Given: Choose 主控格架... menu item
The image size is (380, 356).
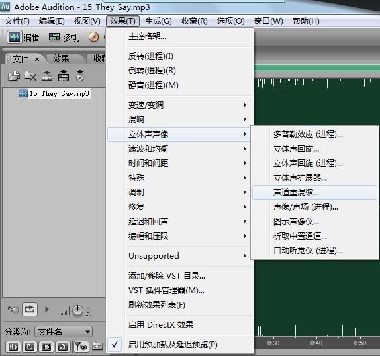Looking at the screenshot, I should click(181, 36).
